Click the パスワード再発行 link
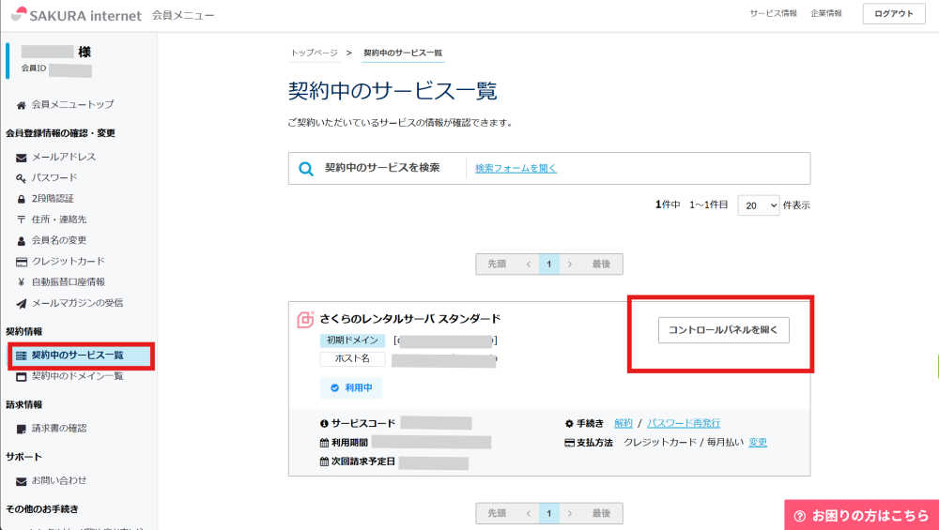Viewport: 939px width, 530px height. tap(684, 423)
